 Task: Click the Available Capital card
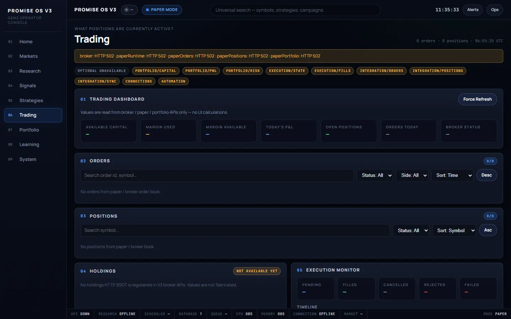coord(109,131)
